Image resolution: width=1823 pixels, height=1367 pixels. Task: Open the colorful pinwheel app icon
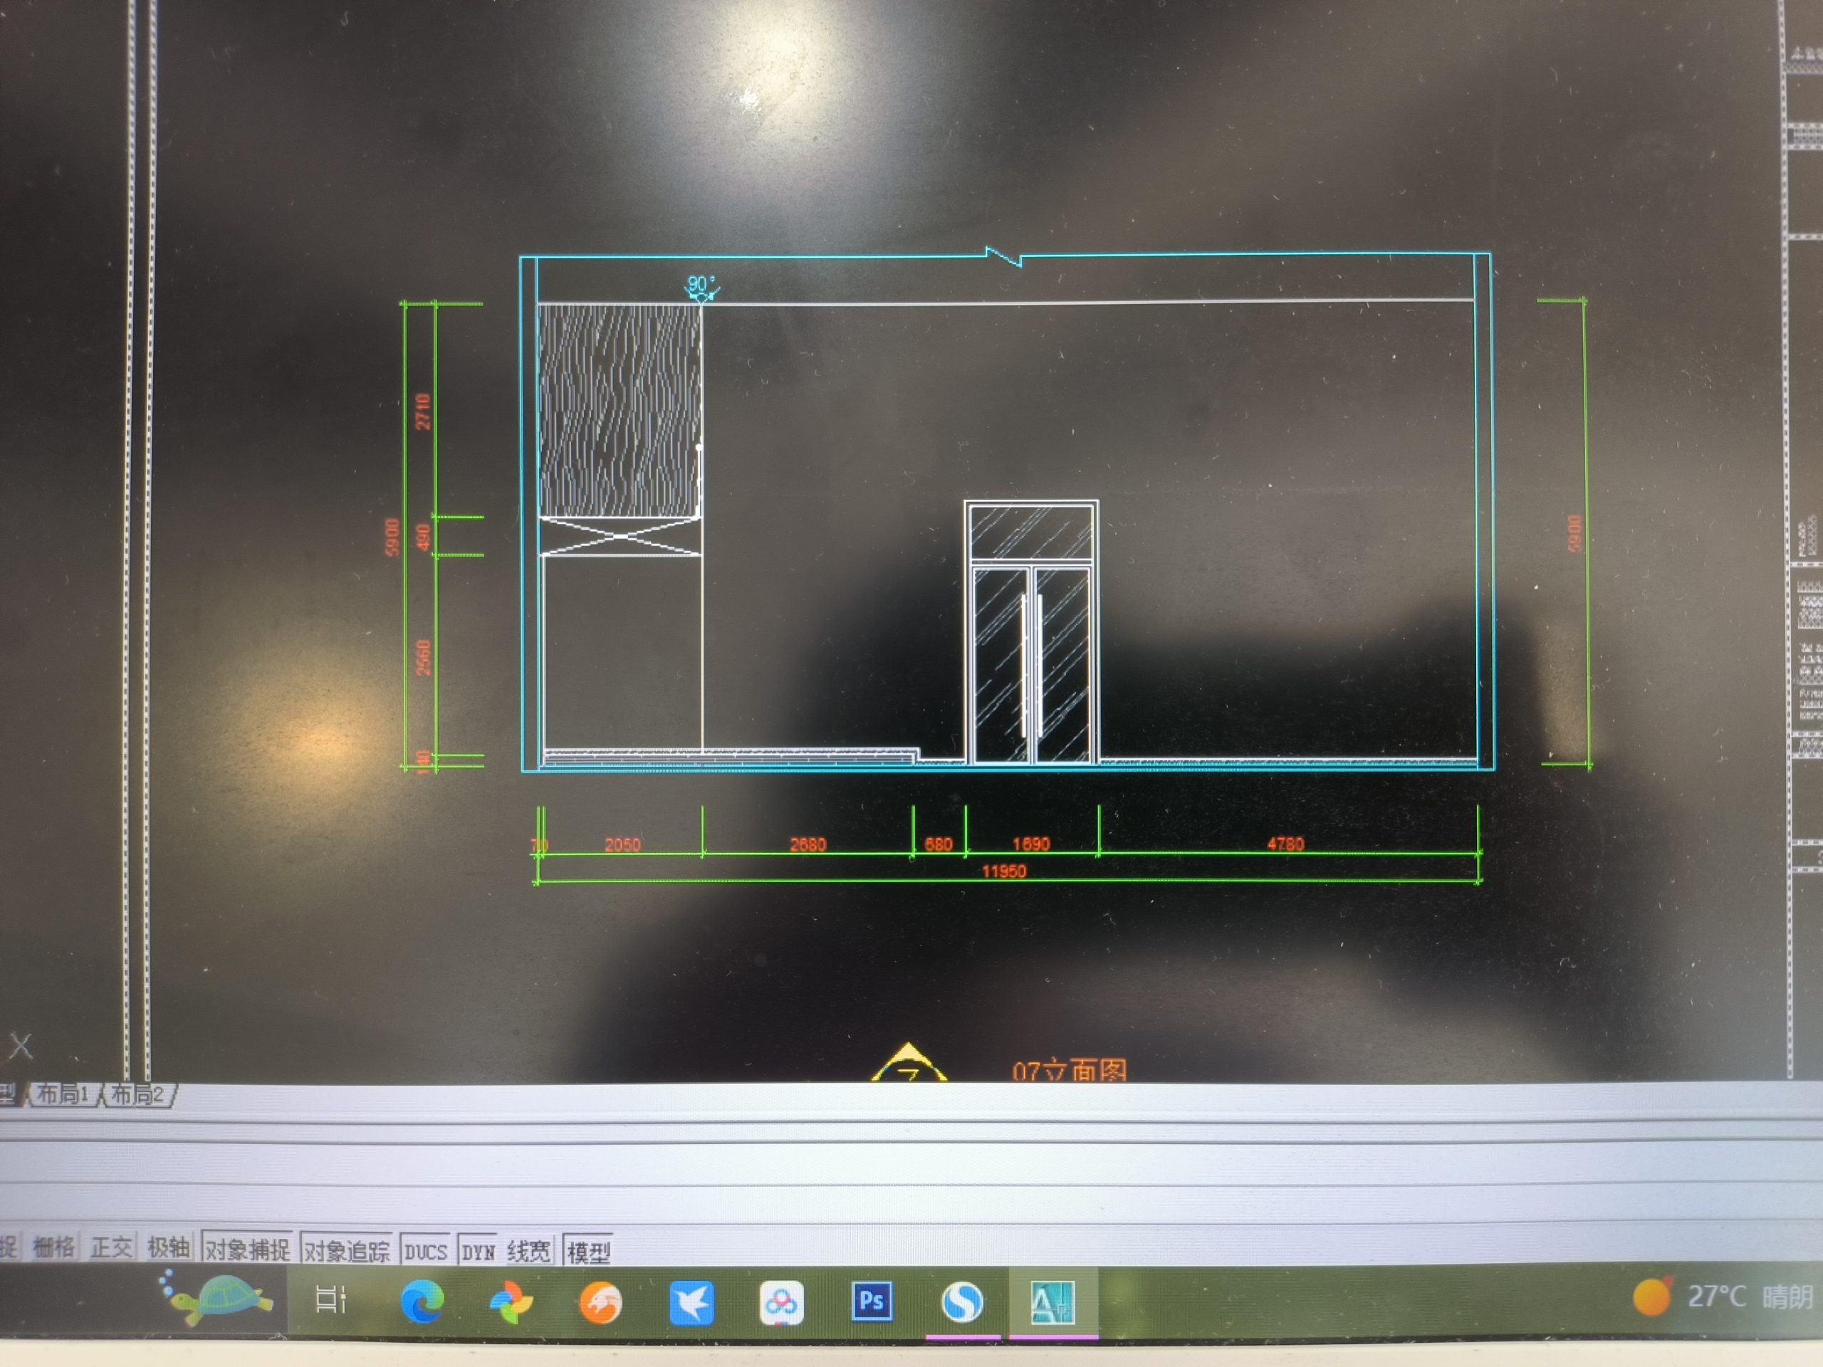click(511, 1303)
